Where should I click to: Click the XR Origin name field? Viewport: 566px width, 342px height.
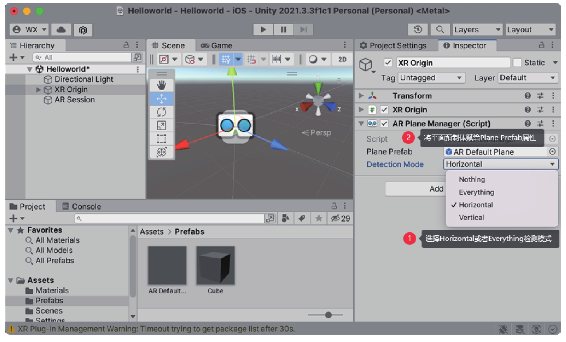(x=453, y=63)
